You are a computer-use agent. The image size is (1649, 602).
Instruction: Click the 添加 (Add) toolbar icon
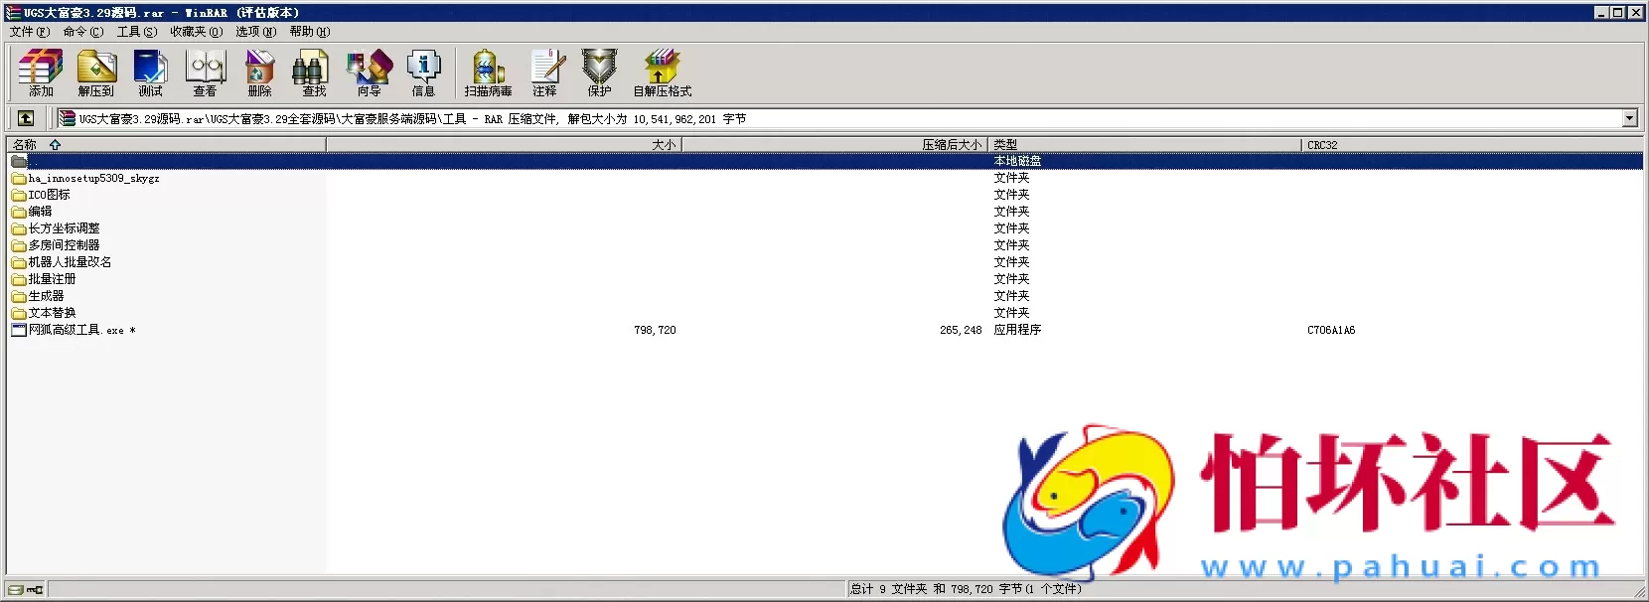pyautogui.click(x=41, y=73)
